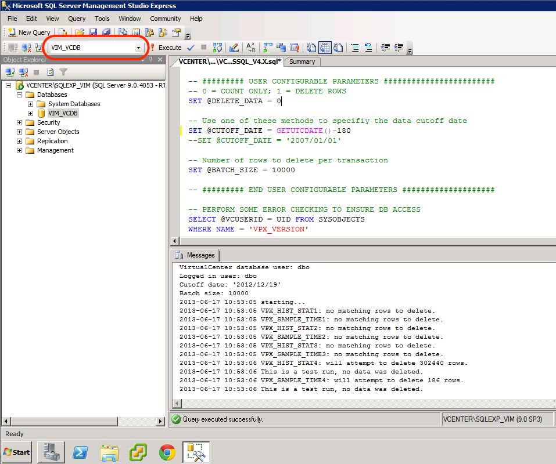Click the Windows Start button
This screenshot has height=464, width=556.
(17, 452)
